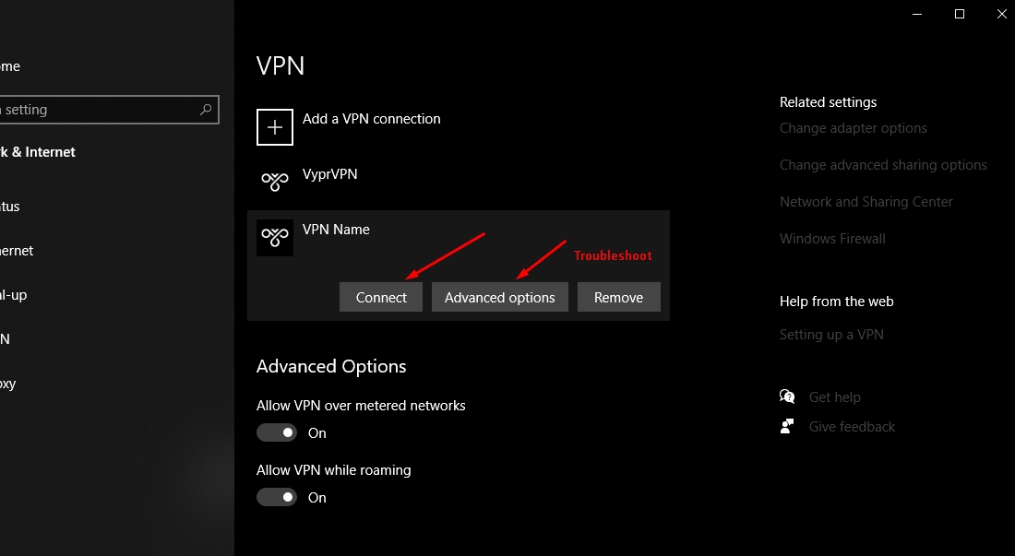
Task: Maximize the Settings window
Action: click(960, 14)
